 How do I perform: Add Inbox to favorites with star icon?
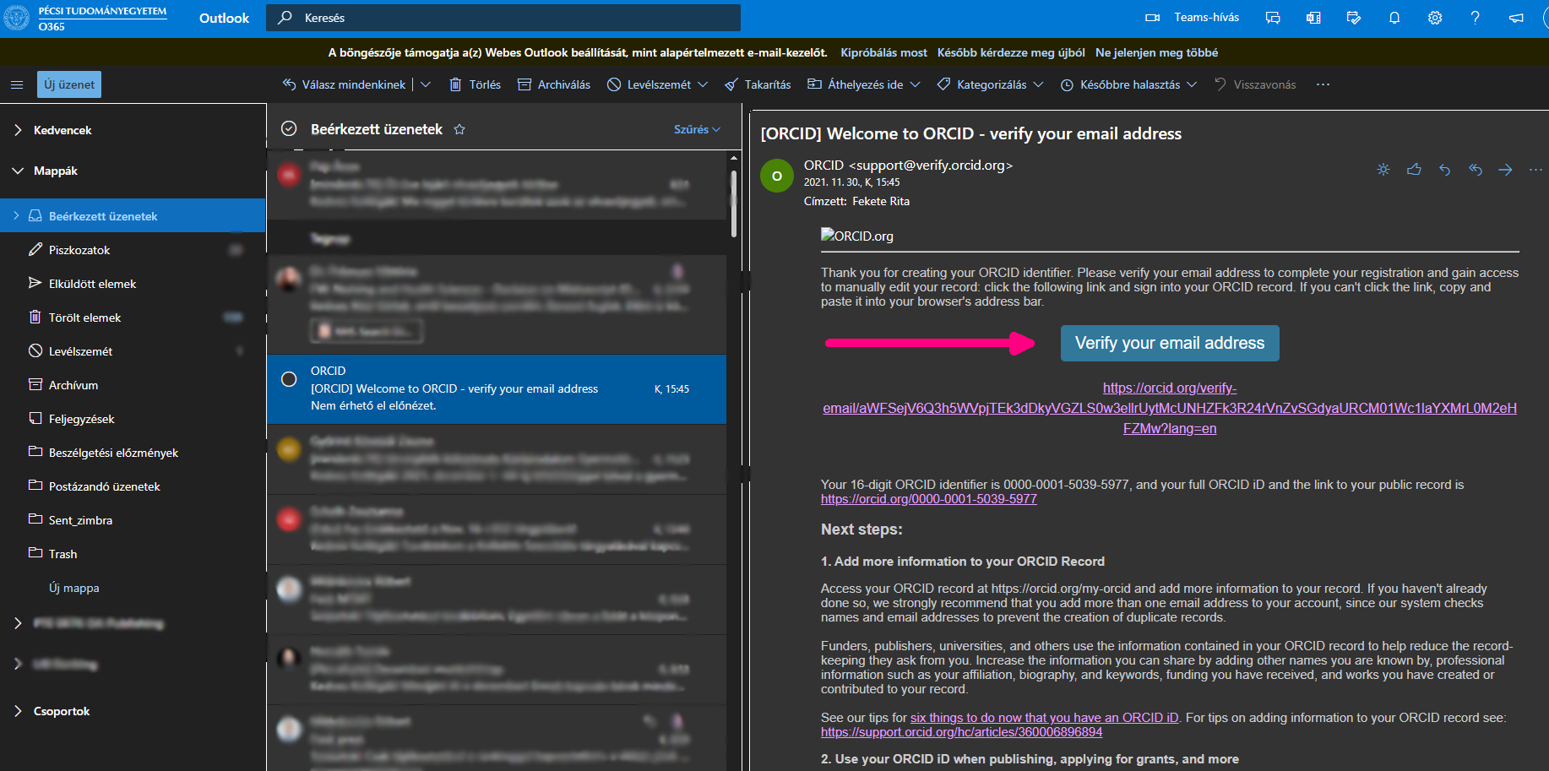(459, 129)
